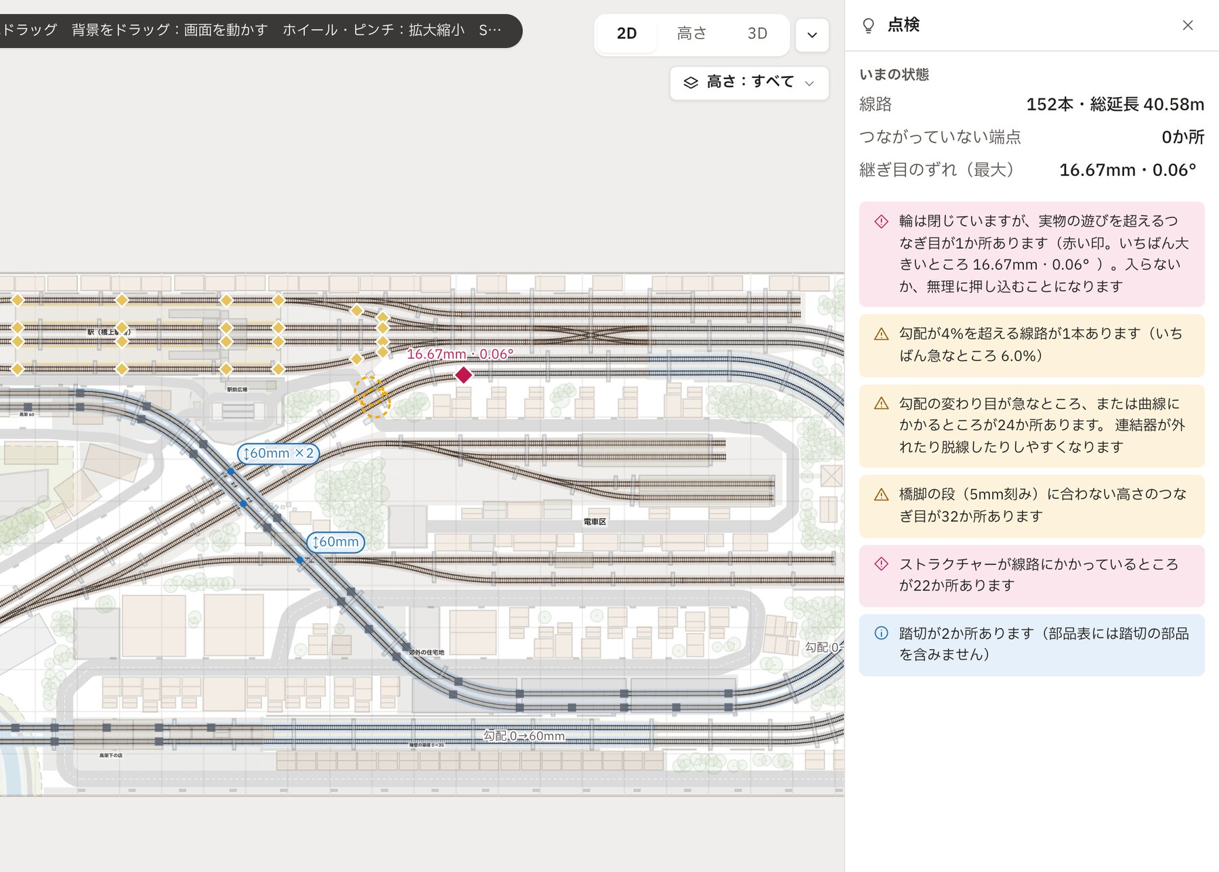This screenshot has width=1219, height=872.
Task: Open the loop closure gap warning card
Action: [1031, 254]
